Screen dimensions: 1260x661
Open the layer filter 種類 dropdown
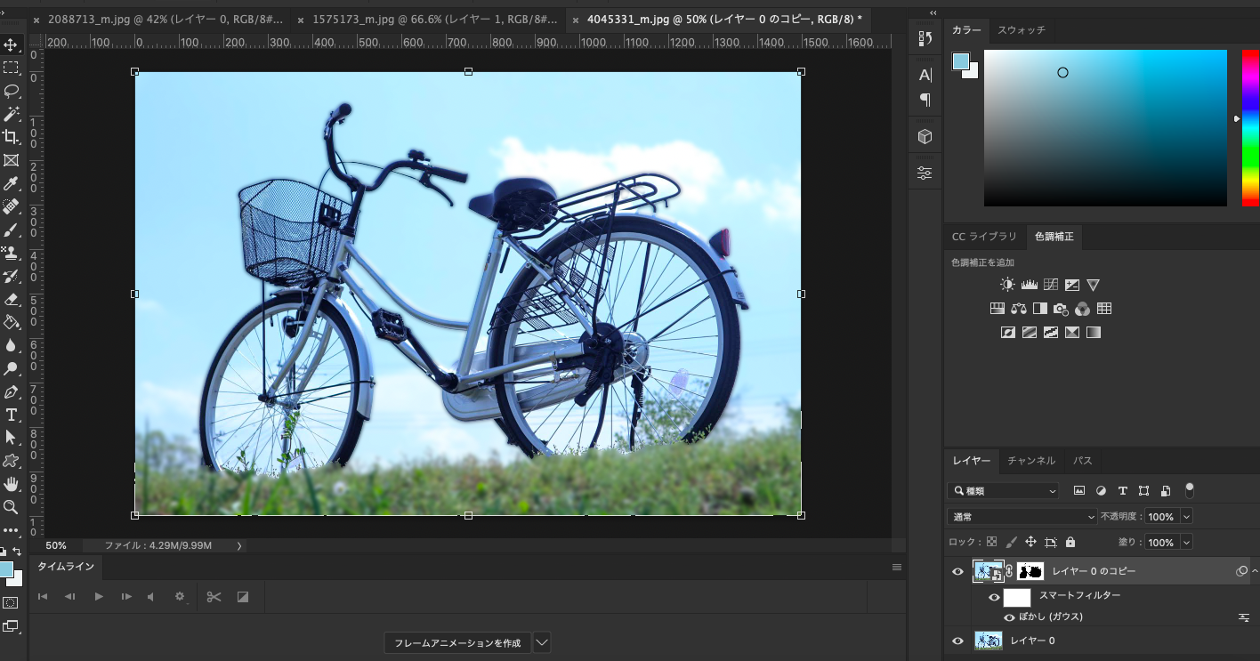click(x=1003, y=490)
